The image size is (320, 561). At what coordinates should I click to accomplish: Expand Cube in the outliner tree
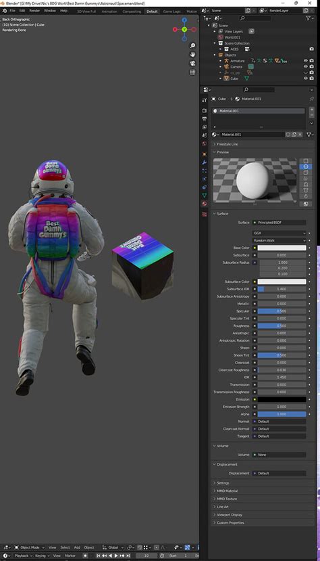coord(221,78)
